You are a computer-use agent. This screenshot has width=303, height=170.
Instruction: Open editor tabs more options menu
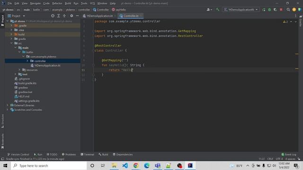coord(295,16)
